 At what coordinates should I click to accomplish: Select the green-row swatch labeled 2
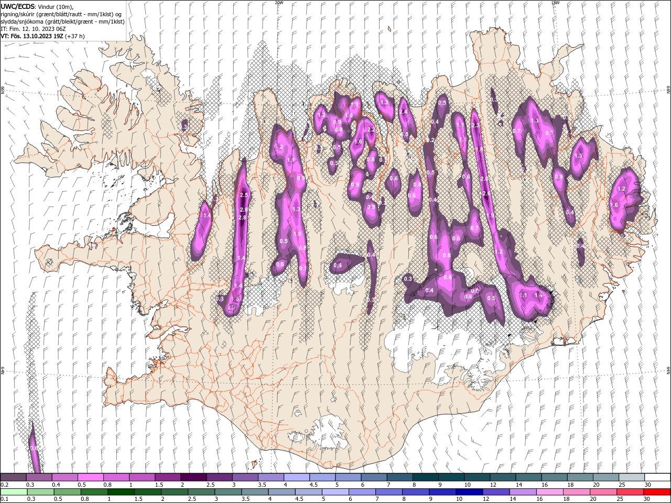(x=175, y=492)
